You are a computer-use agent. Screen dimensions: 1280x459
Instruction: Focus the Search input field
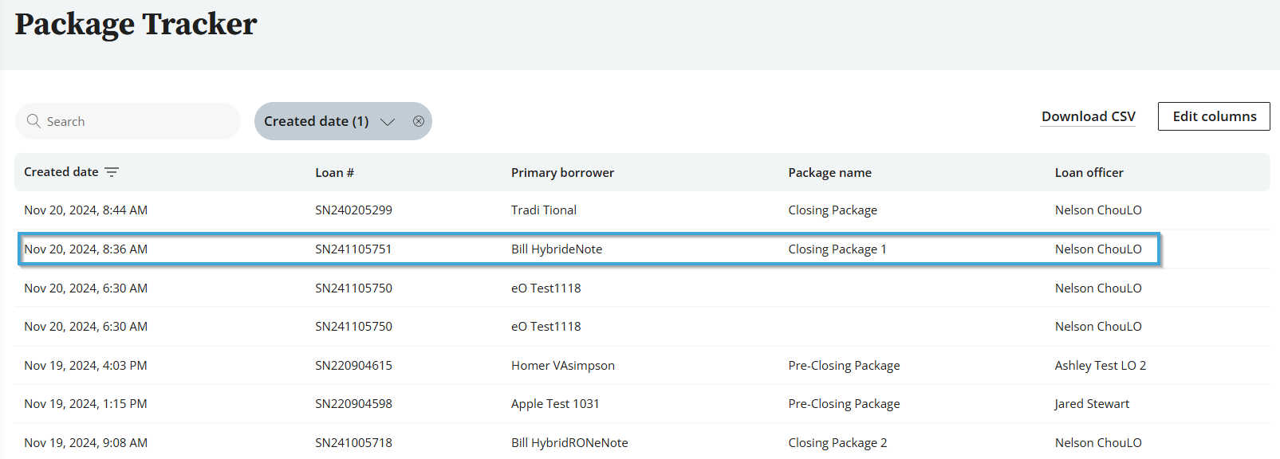(x=128, y=121)
